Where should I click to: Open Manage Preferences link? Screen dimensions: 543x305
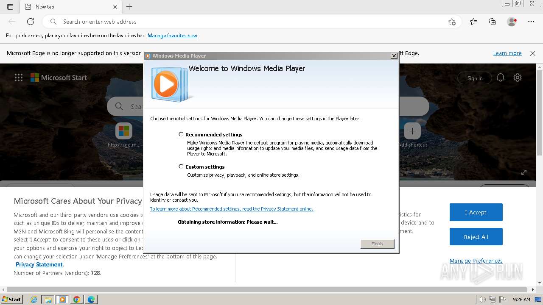[x=476, y=261]
